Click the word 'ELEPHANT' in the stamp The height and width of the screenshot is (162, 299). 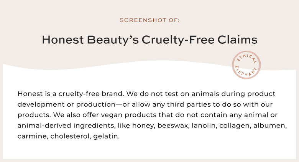[x=246, y=72]
